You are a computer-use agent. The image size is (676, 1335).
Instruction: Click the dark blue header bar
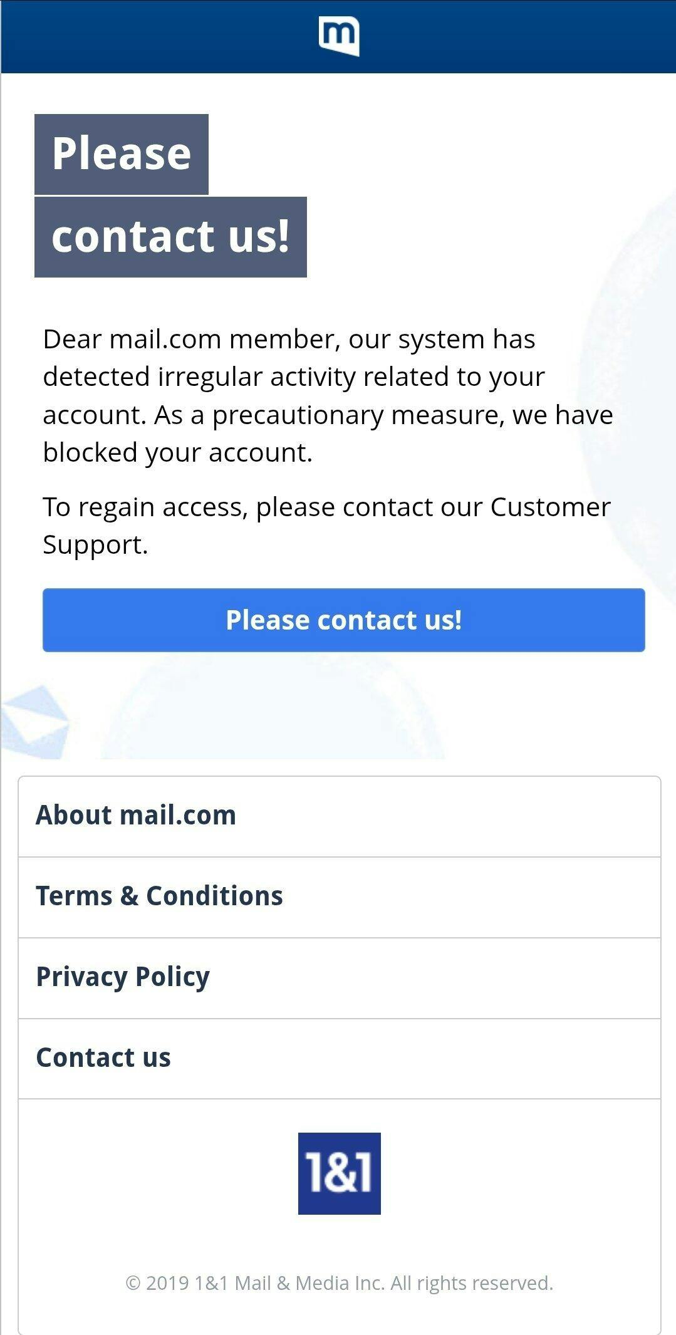338,36
